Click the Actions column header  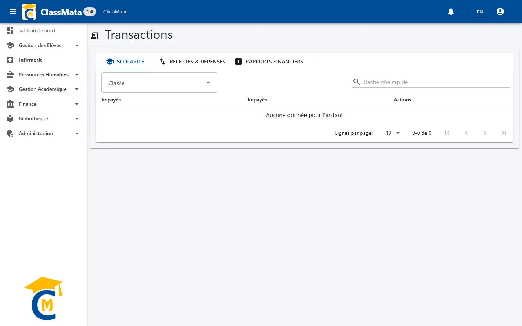click(402, 100)
